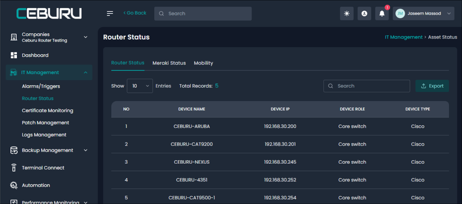462x204 pixels.
Task: Click Core switch in CEBURU-ARUBA row
Action: point(352,126)
